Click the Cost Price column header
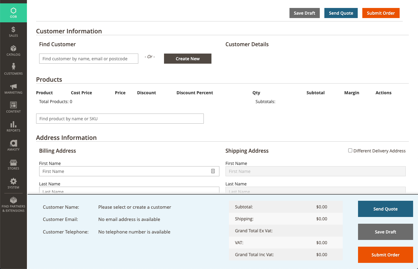This screenshot has height=269, width=418. (81, 93)
